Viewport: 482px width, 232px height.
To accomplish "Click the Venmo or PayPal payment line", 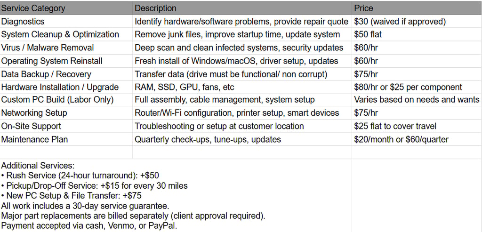I will pyautogui.click(x=89, y=226).
